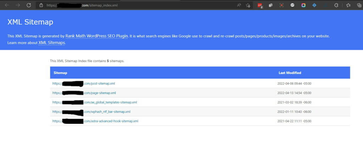Click date 2021-03-02 18:39 -06:00
Screen dimensions: 363x142
click(294, 102)
